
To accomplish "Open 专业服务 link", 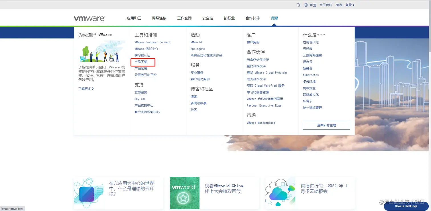I will pos(197,73).
